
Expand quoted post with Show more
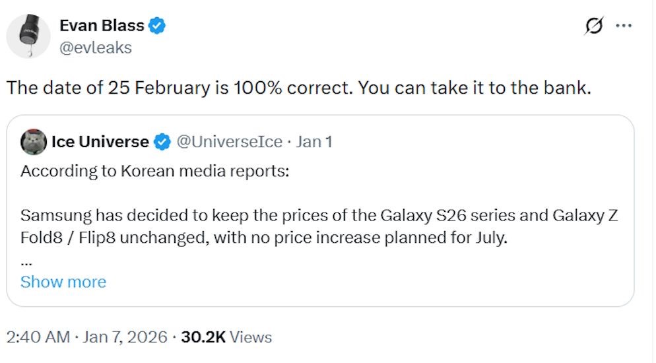click(x=63, y=282)
